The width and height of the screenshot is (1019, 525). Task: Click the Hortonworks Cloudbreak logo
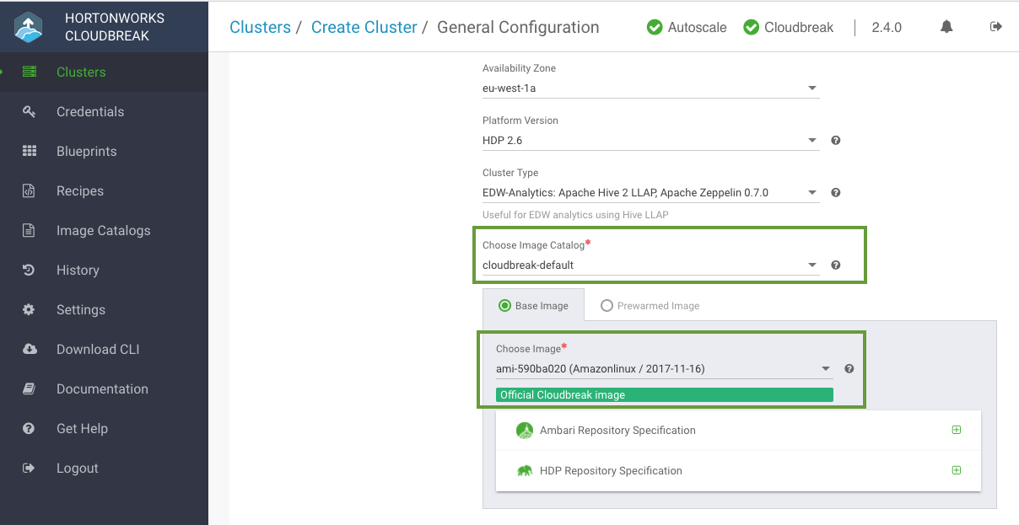tap(29, 27)
